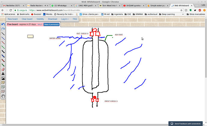This screenshot has width=207, height=126.
Task: Open the Deep Learning bookmarks folder
Action: click(167, 14)
